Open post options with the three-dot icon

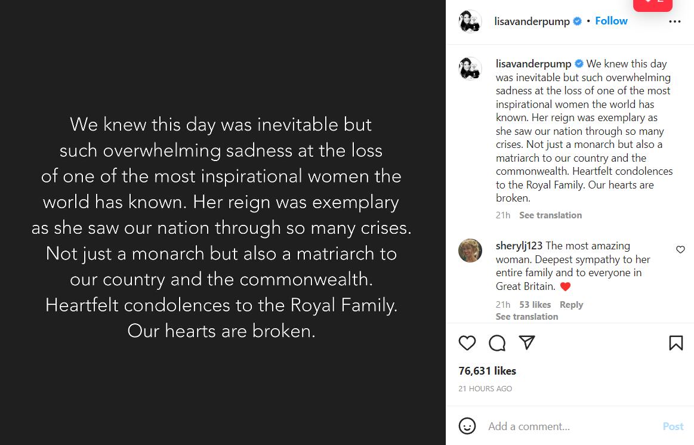click(675, 21)
